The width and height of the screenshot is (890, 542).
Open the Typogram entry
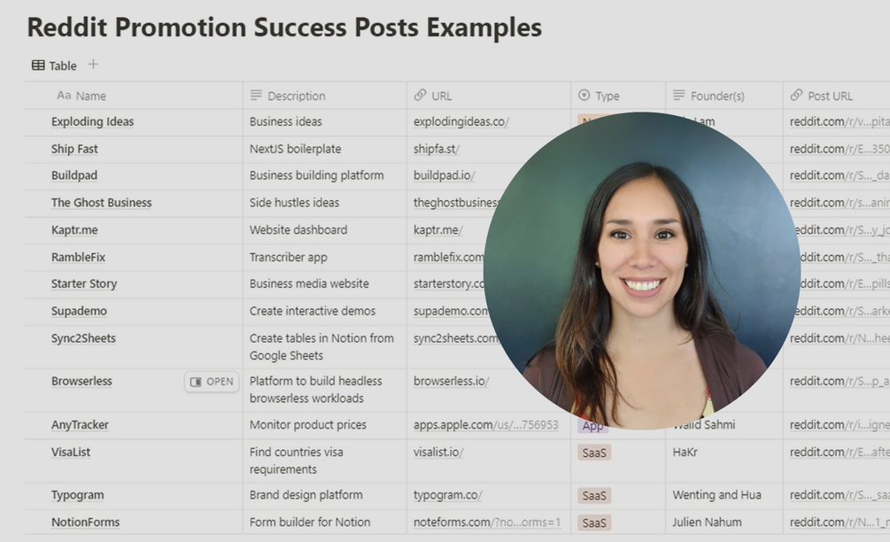[x=78, y=495]
